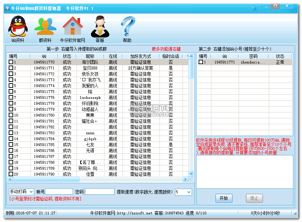Image resolution: width=302 pixels, height=222 pixels.
Task: Open the 帮助 question mark icon
Action: tap(128, 29)
